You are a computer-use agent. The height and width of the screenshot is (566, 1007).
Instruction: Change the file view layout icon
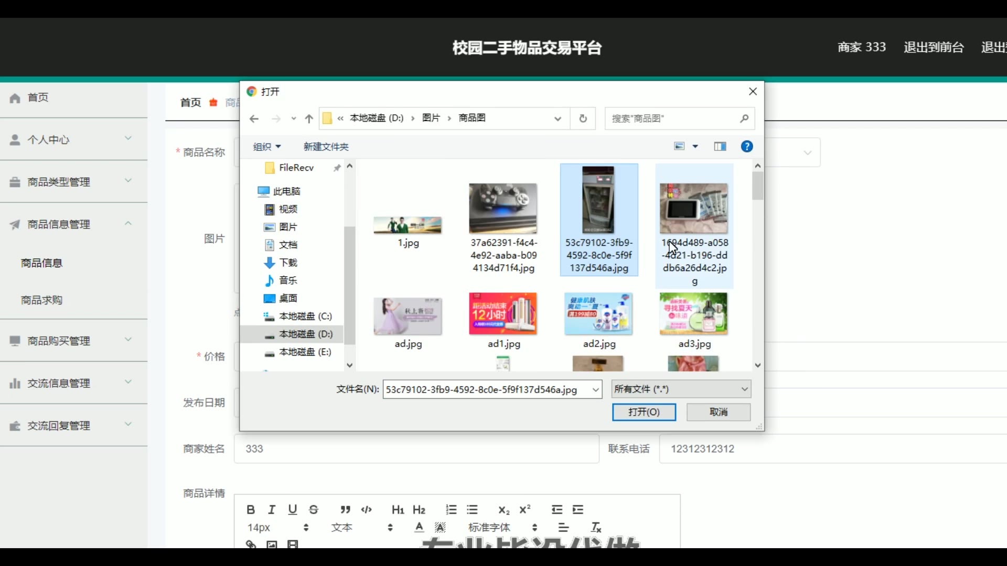coord(679,147)
